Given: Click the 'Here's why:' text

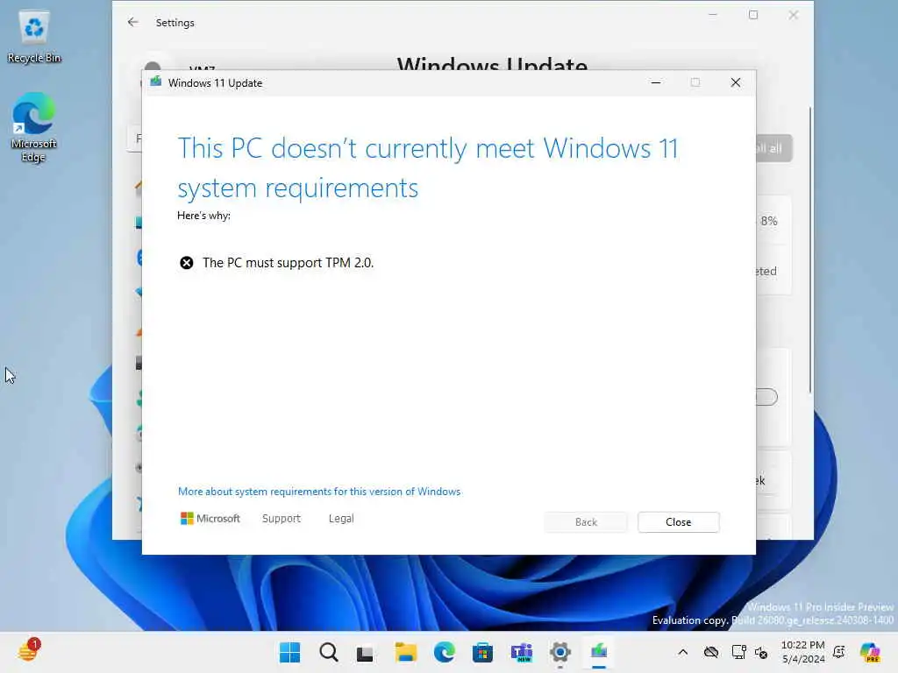Looking at the screenshot, I should tap(203, 216).
